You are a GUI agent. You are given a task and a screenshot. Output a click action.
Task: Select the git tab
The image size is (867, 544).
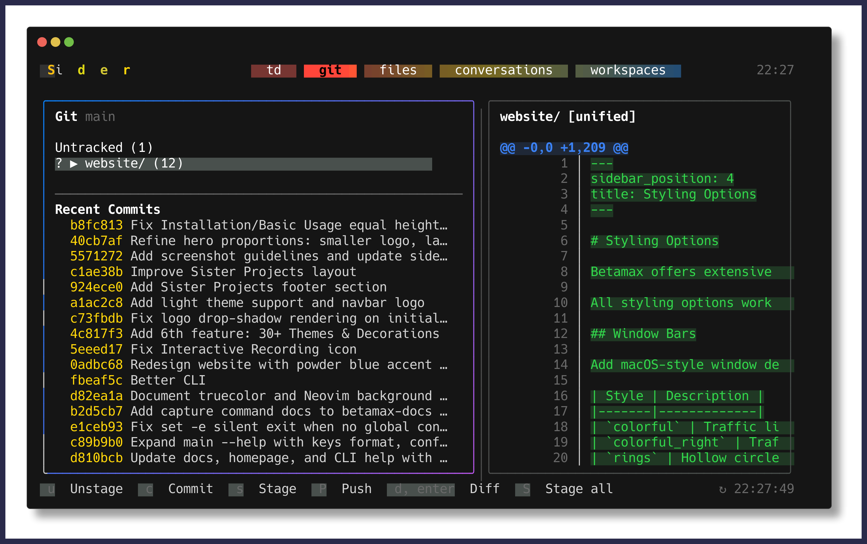330,70
